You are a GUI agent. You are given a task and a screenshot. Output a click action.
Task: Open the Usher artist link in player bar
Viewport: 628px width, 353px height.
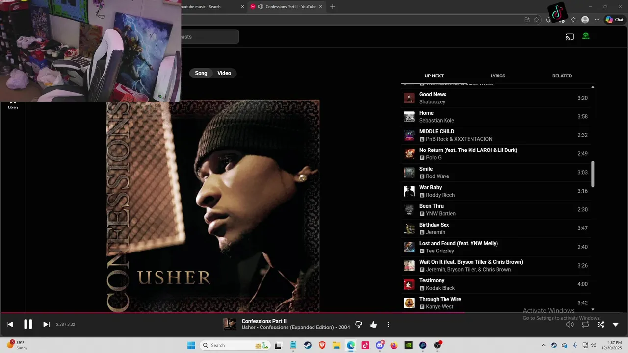pos(248,328)
